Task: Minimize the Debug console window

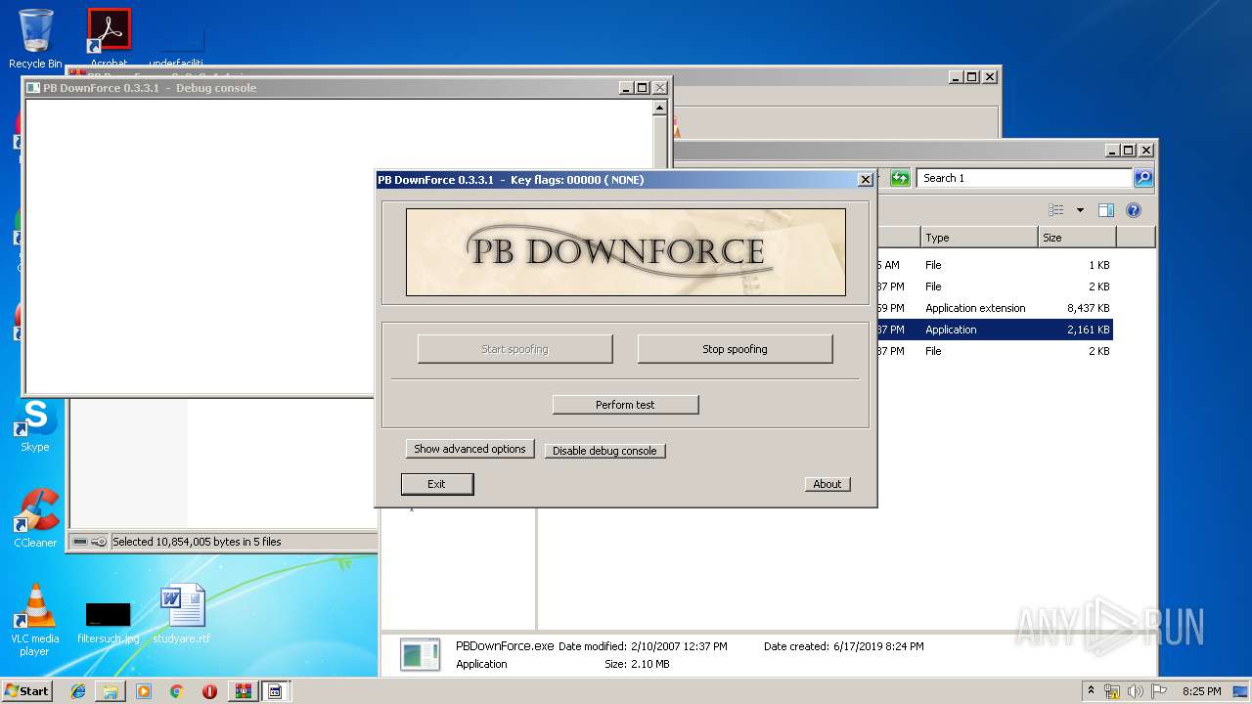Action: (x=626, y=88)
